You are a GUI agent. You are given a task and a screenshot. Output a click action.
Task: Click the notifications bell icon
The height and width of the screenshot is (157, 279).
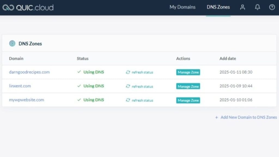257,8
